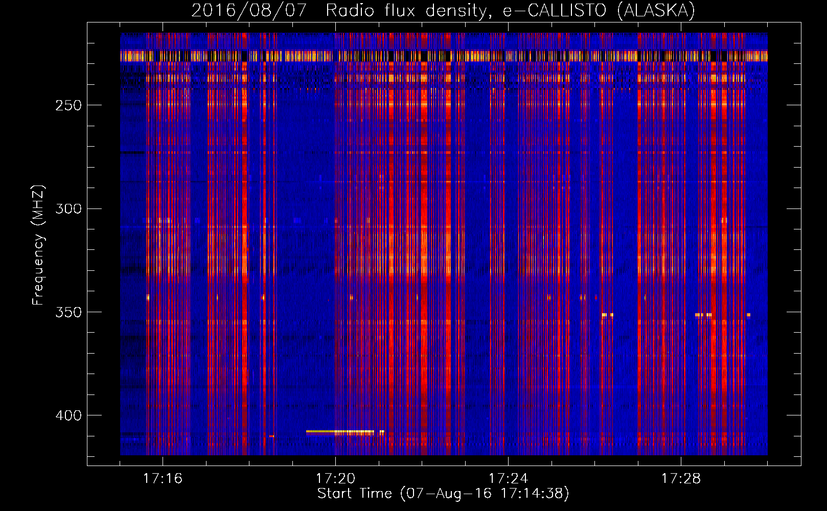
Task: Click the 'Frequency (MHZ)' axis label
Action: click(38, 245)
